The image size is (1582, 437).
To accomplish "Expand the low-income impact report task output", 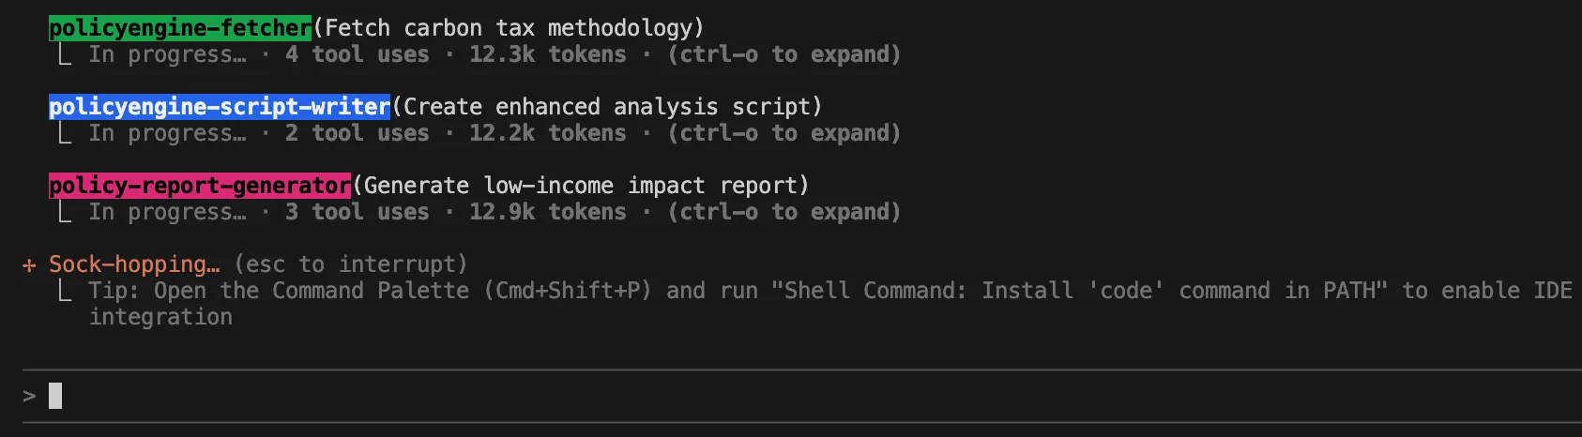I will (783, 213).
